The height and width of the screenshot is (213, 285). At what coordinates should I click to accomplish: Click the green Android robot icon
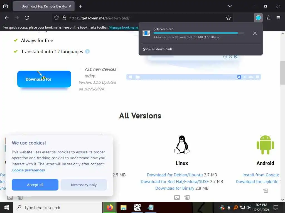point(265,145)
